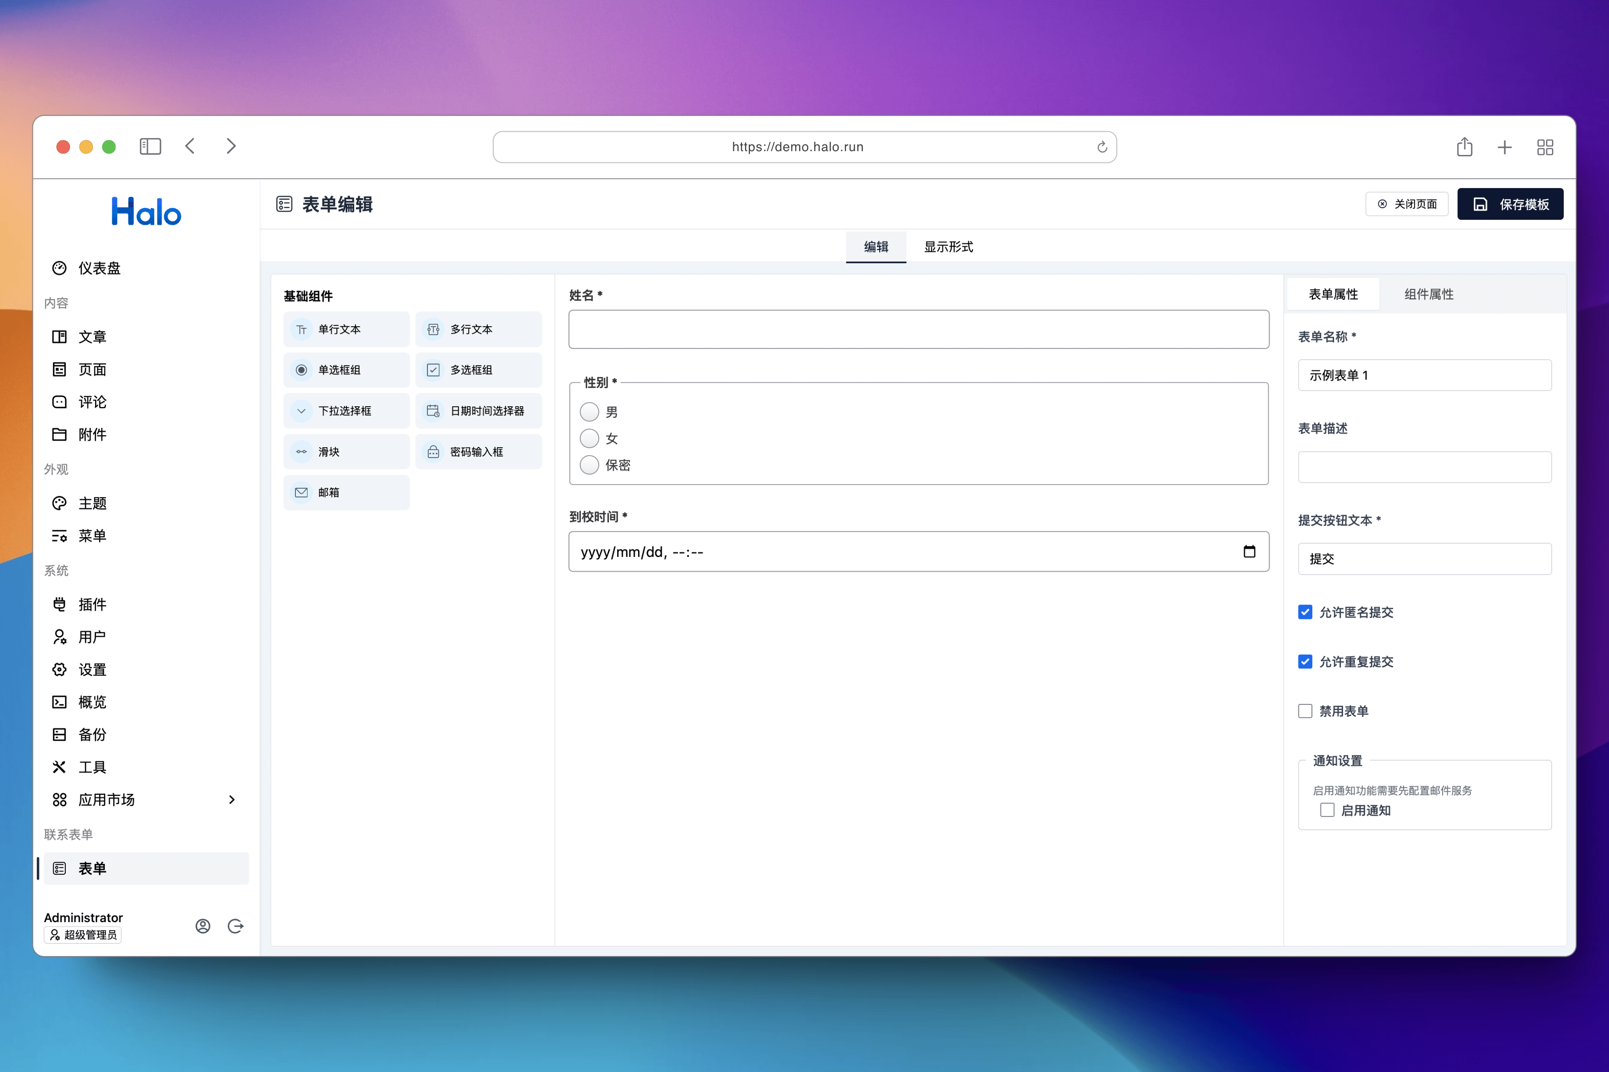Viewport: 1609px width, 1072px height.
Task: Add a 多选框组 checkbox group component
Action: click(x=478, y=370)
